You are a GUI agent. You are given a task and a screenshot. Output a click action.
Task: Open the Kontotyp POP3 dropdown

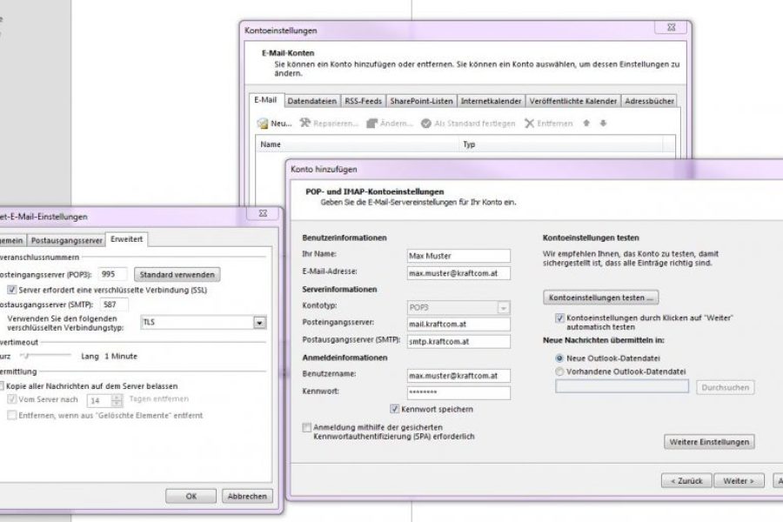coord(503,307)
